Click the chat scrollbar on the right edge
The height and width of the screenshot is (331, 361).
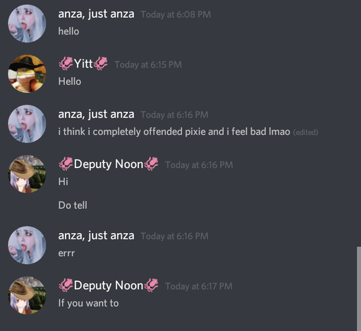359,289
